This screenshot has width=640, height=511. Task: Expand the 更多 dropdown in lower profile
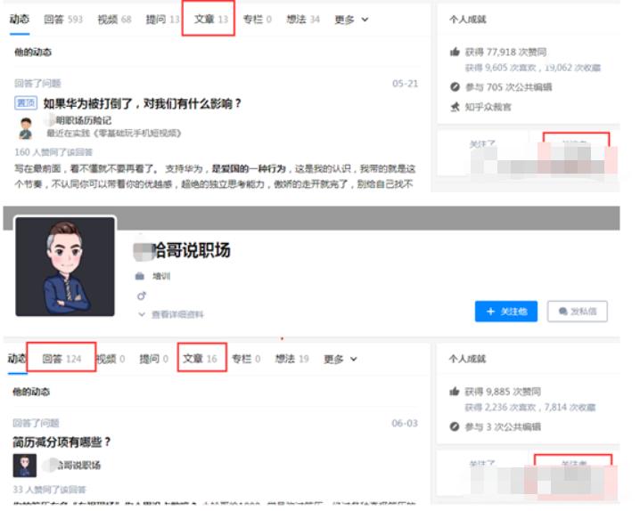[341, 359]
